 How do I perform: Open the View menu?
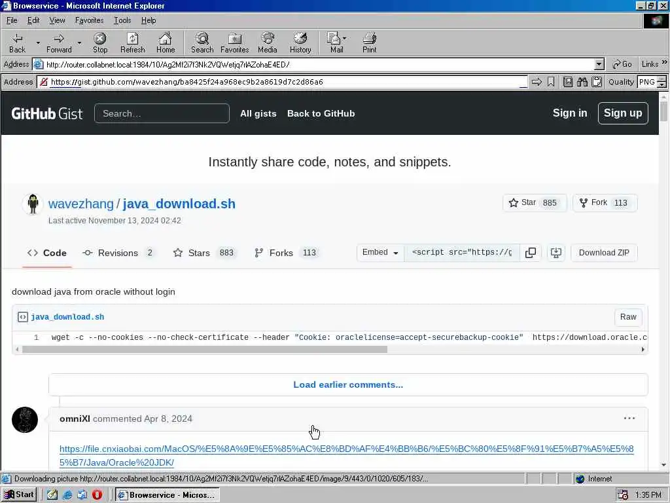[x=58, y=20]
